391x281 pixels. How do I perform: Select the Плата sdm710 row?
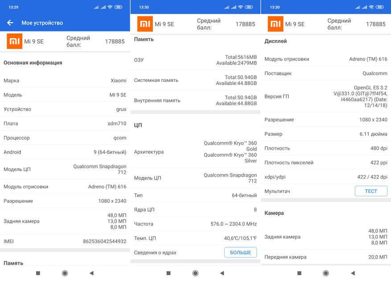65,123
